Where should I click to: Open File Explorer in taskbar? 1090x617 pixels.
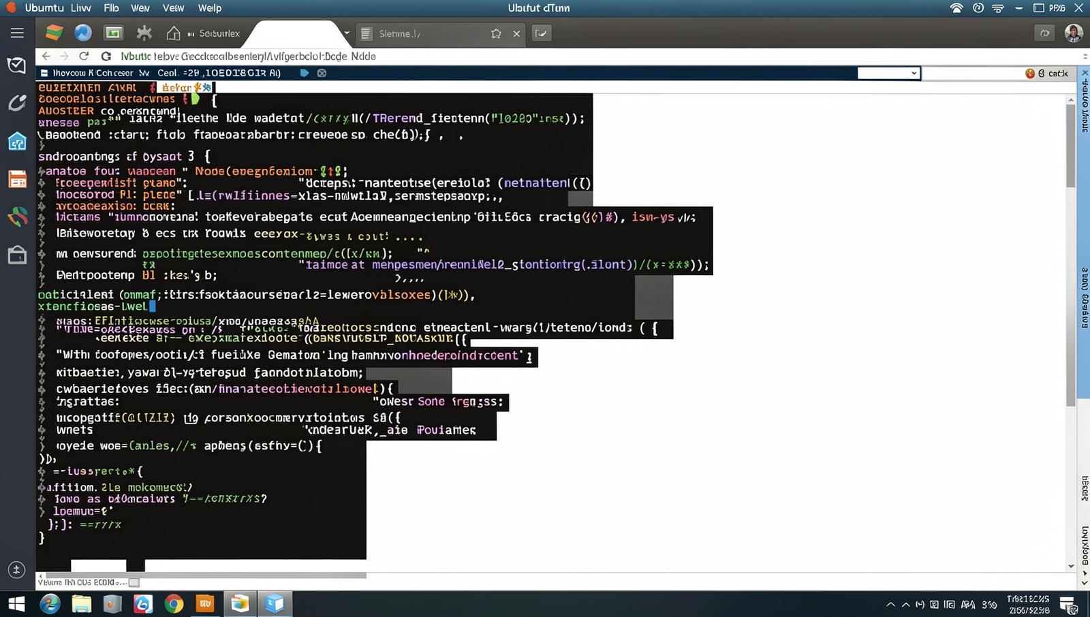point(82,604)
